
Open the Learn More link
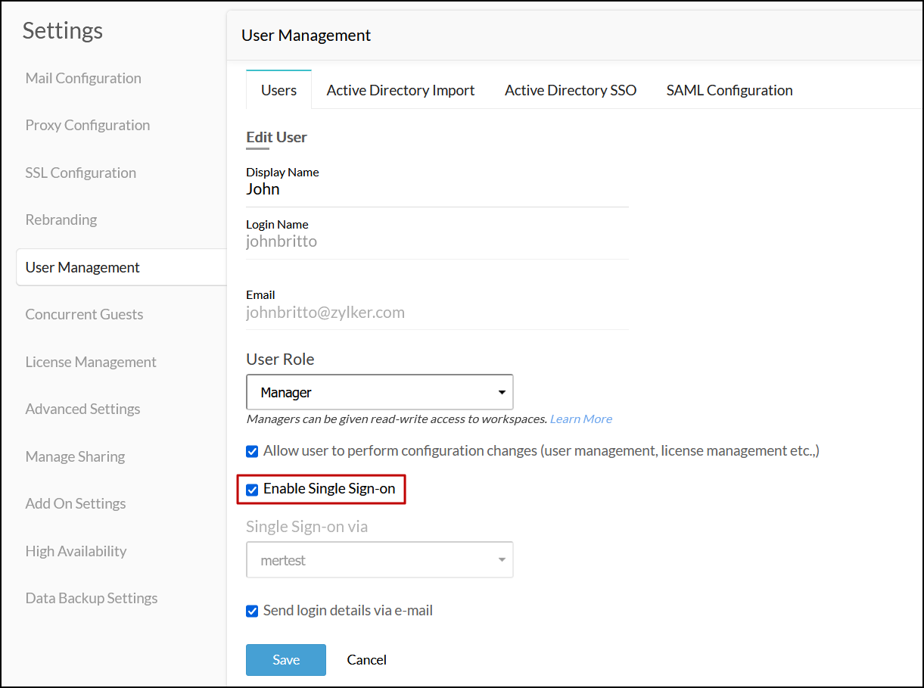pos(580,419)
